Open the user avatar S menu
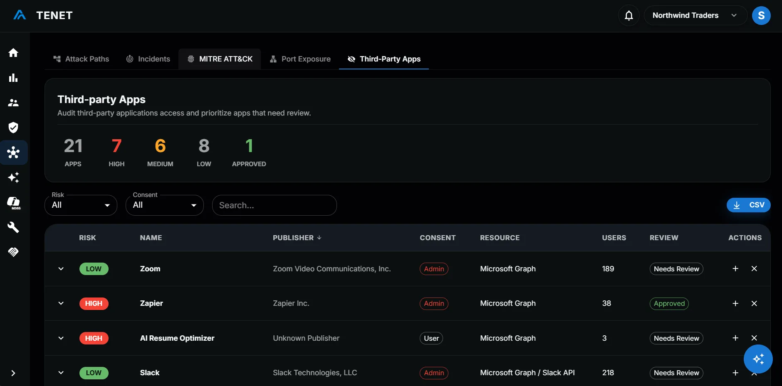Viewport: 782px width, 386px height. tap(761, 16)
